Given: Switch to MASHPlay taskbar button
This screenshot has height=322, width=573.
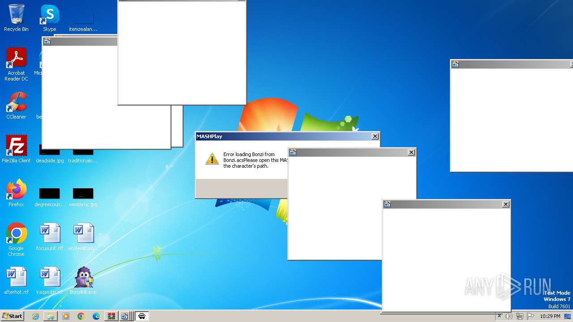Looking at the screenshot, I should 142,316.
